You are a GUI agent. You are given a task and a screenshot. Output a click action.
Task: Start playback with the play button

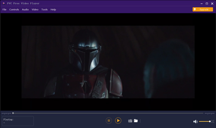point(118,121)
